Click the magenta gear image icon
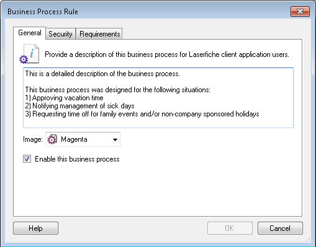Viewport: 316px width, 247px height. [52, 139]
